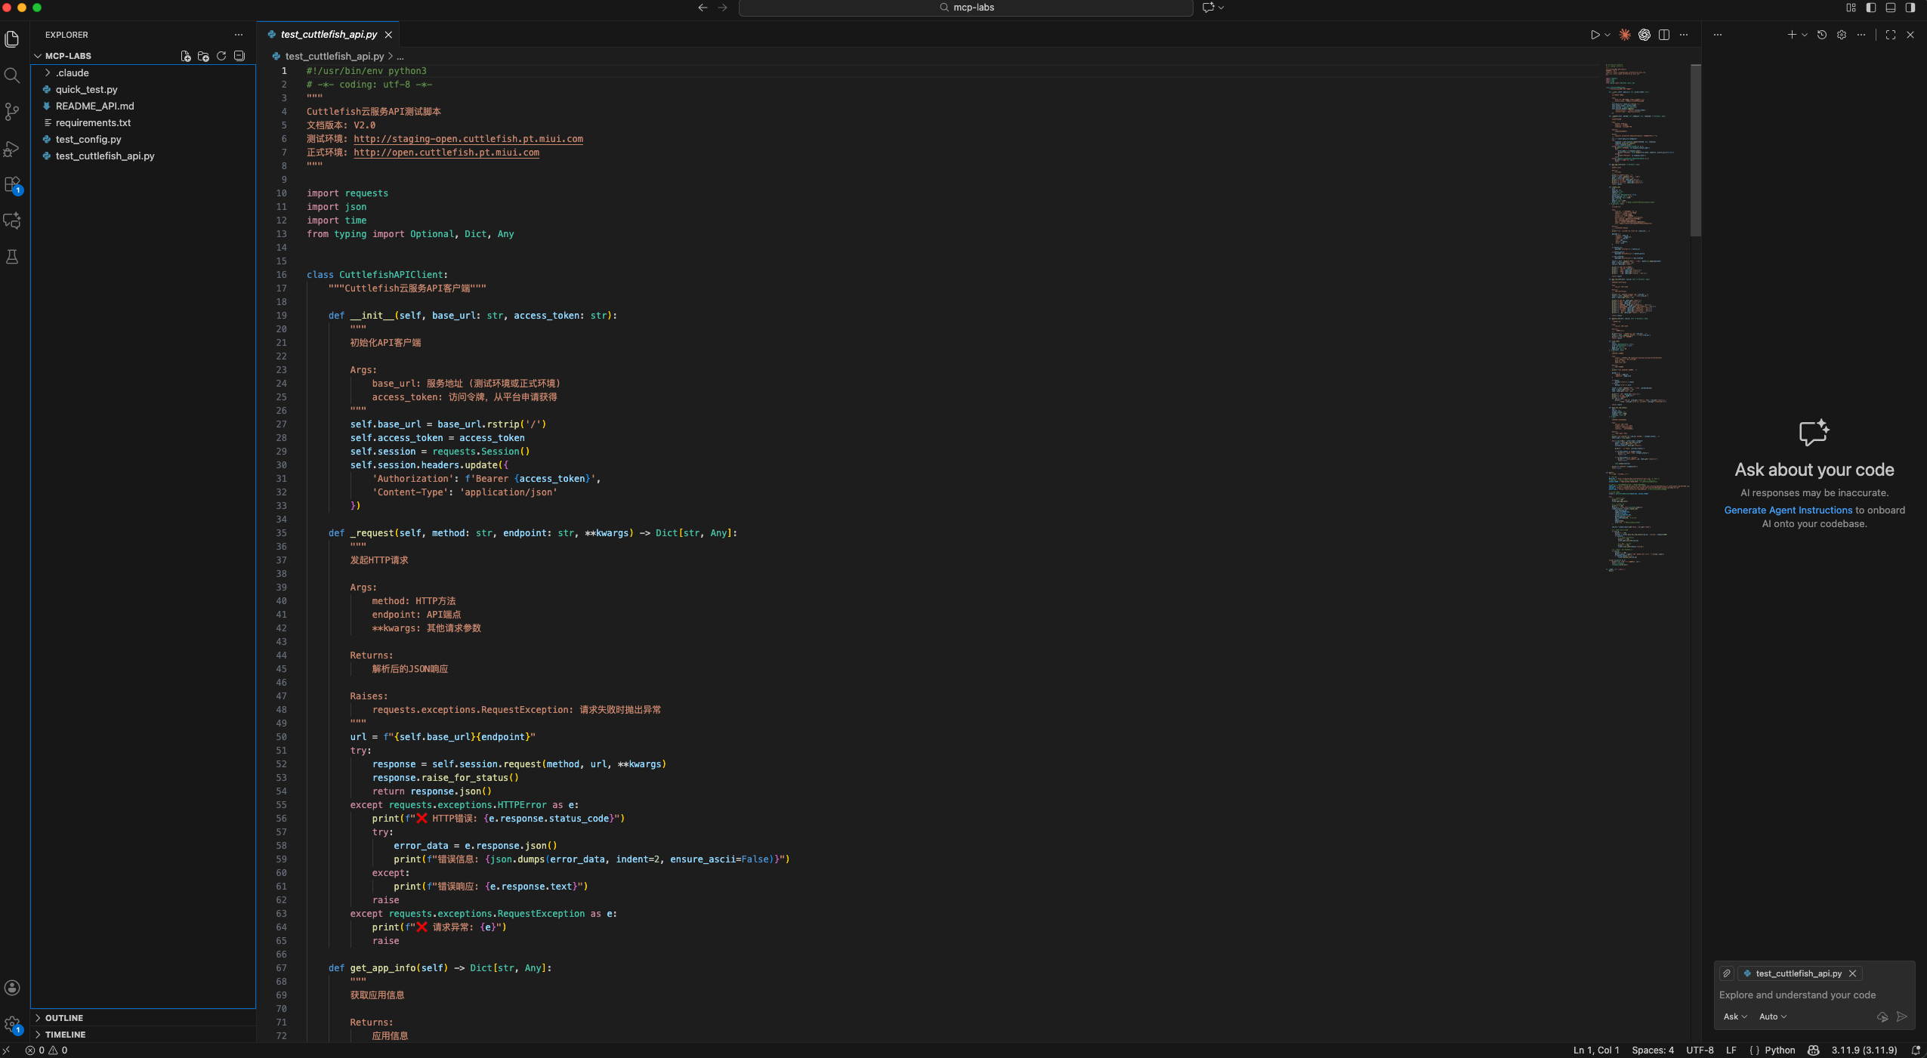Click the Python language mode in status bar
Screen dimensions: 1927x1058
click(x=1780, y=1050)
